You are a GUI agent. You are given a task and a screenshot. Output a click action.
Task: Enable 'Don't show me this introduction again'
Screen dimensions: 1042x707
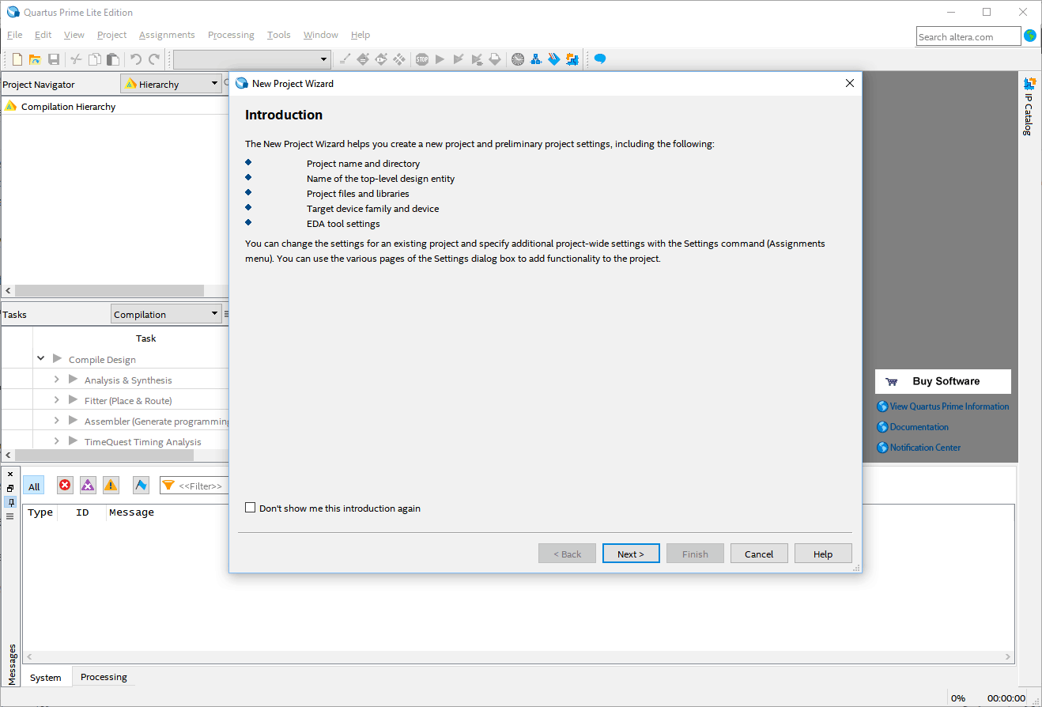(251, 508)
